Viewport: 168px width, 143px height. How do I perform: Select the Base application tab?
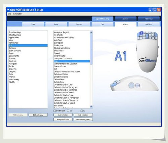point(56,24)
